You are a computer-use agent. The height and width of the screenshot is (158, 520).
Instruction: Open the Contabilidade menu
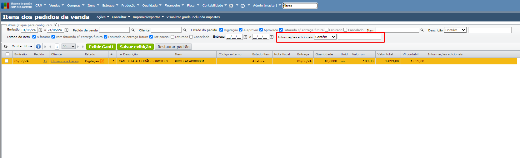(x=214, y=6)
